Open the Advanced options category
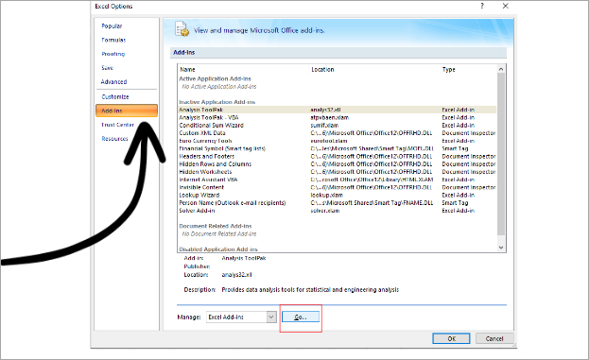Image resolution: width=589 pixels, height=360 pixels. point(113,81)
